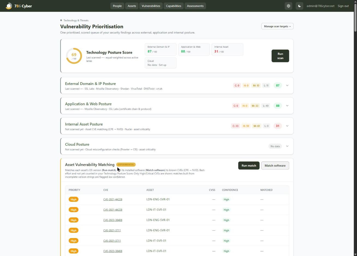Click the Cloud No data Set up card
This screenshot has width=357, height=256.
[x=160, y=63]
